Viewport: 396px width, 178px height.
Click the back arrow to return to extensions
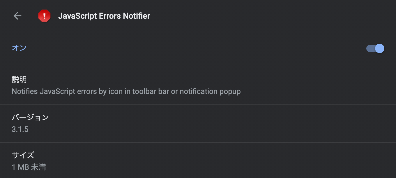(x=17, y=16)
